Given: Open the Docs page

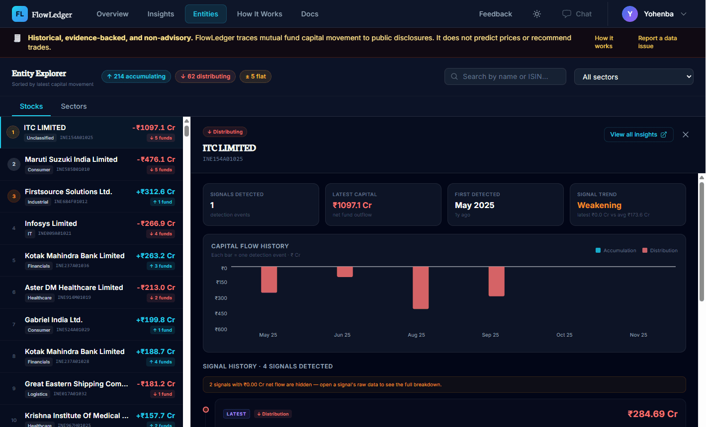Looking at the screenshot, I should [310, 14].
